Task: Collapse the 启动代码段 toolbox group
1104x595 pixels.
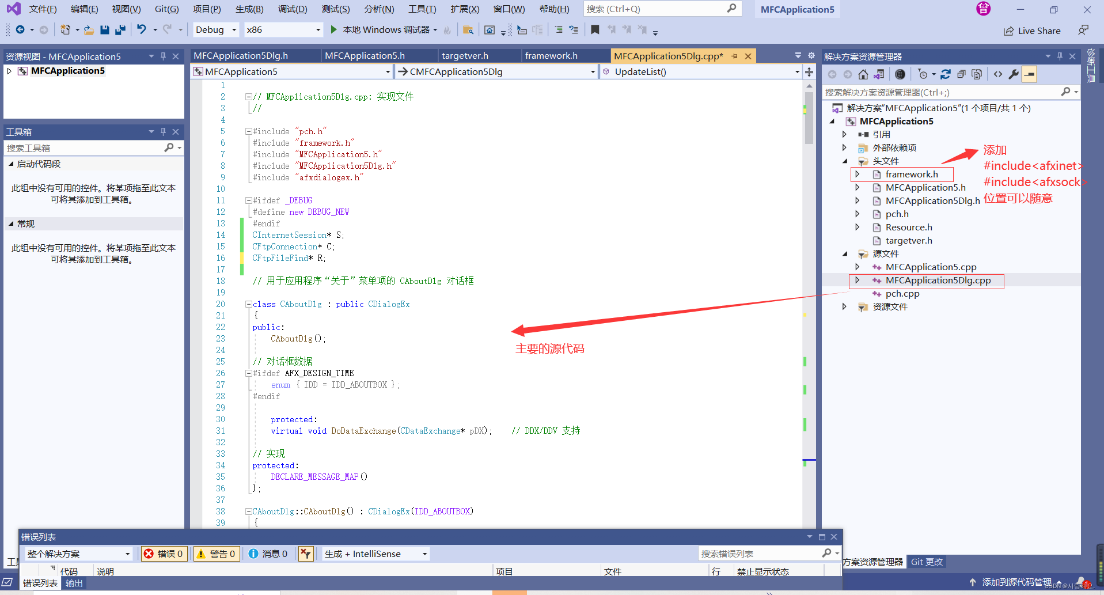Action: (10, 164)
